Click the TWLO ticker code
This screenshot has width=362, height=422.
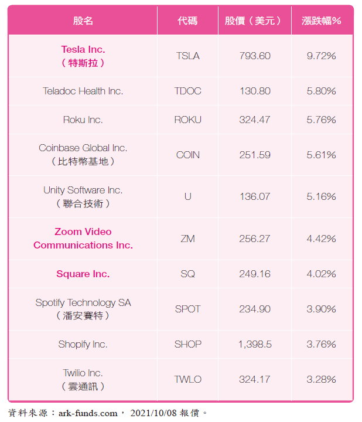point(187,379)
